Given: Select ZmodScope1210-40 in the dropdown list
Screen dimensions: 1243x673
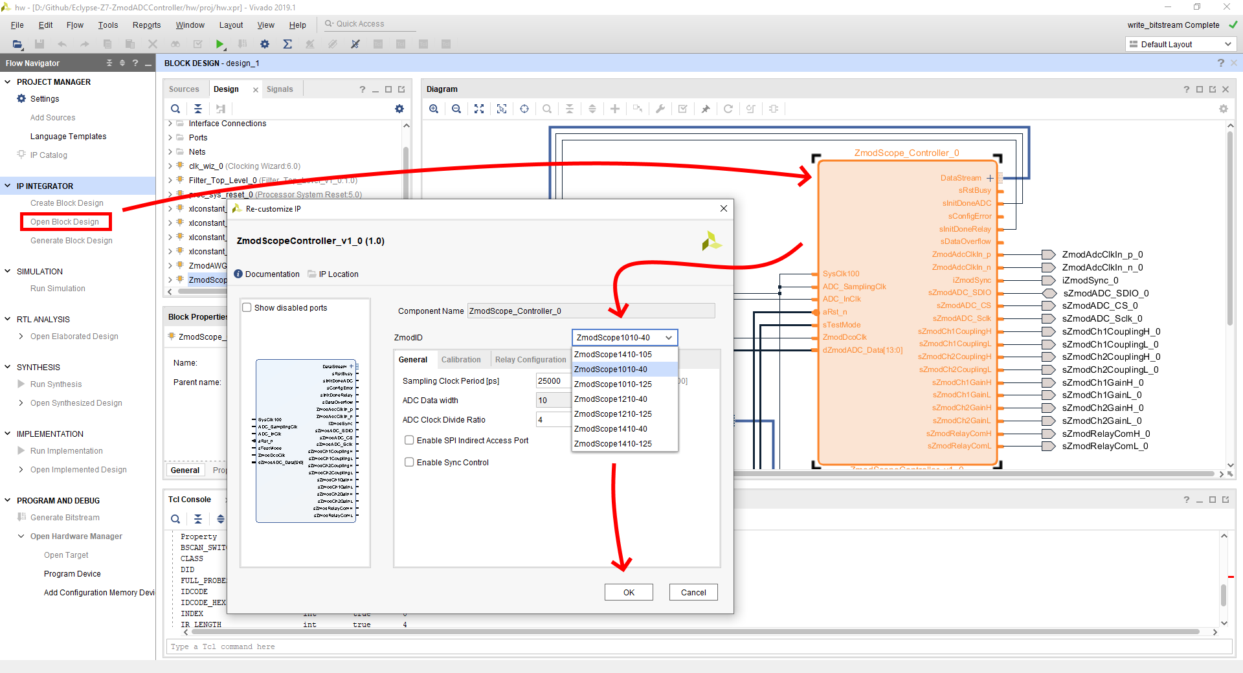Looking at the screenshot, I should click(625, 399).
